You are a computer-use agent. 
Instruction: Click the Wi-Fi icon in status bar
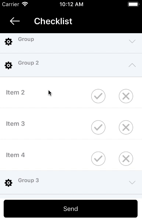click(x=25, y=4)
